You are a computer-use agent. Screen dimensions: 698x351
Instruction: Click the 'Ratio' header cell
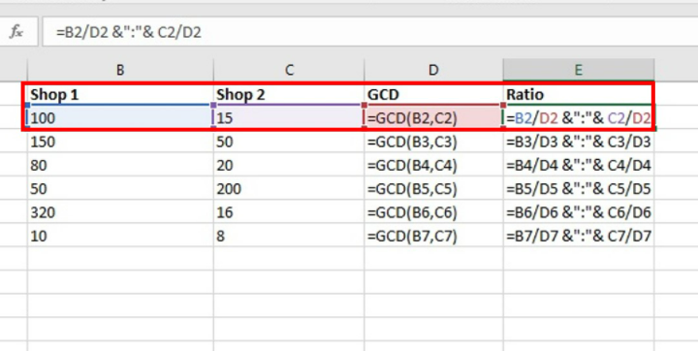(579, 94)
